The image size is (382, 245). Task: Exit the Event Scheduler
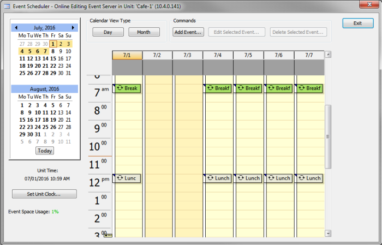pos(358,23)
